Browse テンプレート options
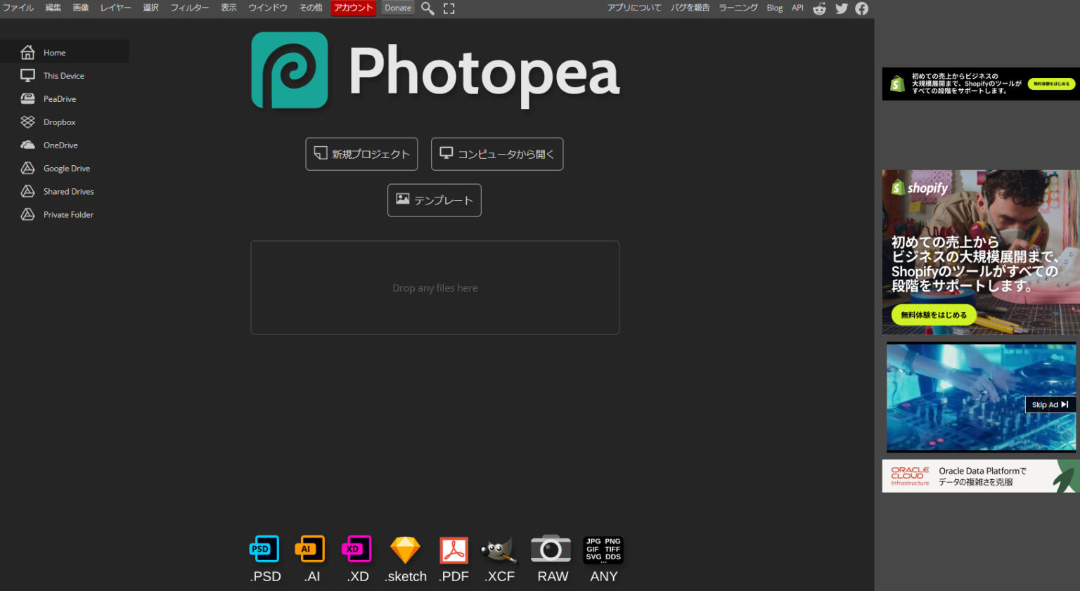This screenshot has width=1080, height=591. [434, 200]
